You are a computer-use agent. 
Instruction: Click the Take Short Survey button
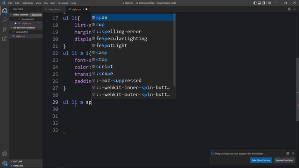[x=261, y=160]
